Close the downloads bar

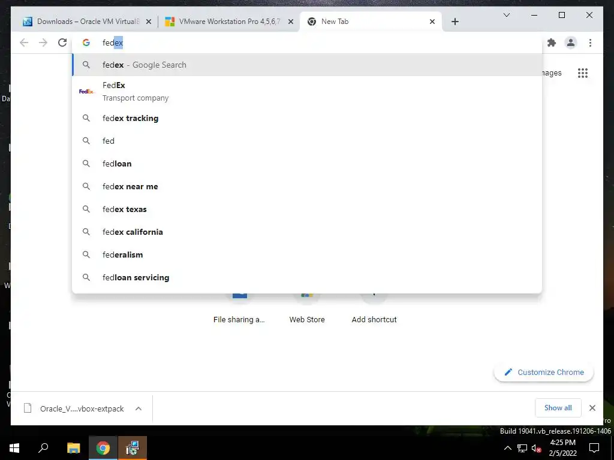(x=592, y=408)
